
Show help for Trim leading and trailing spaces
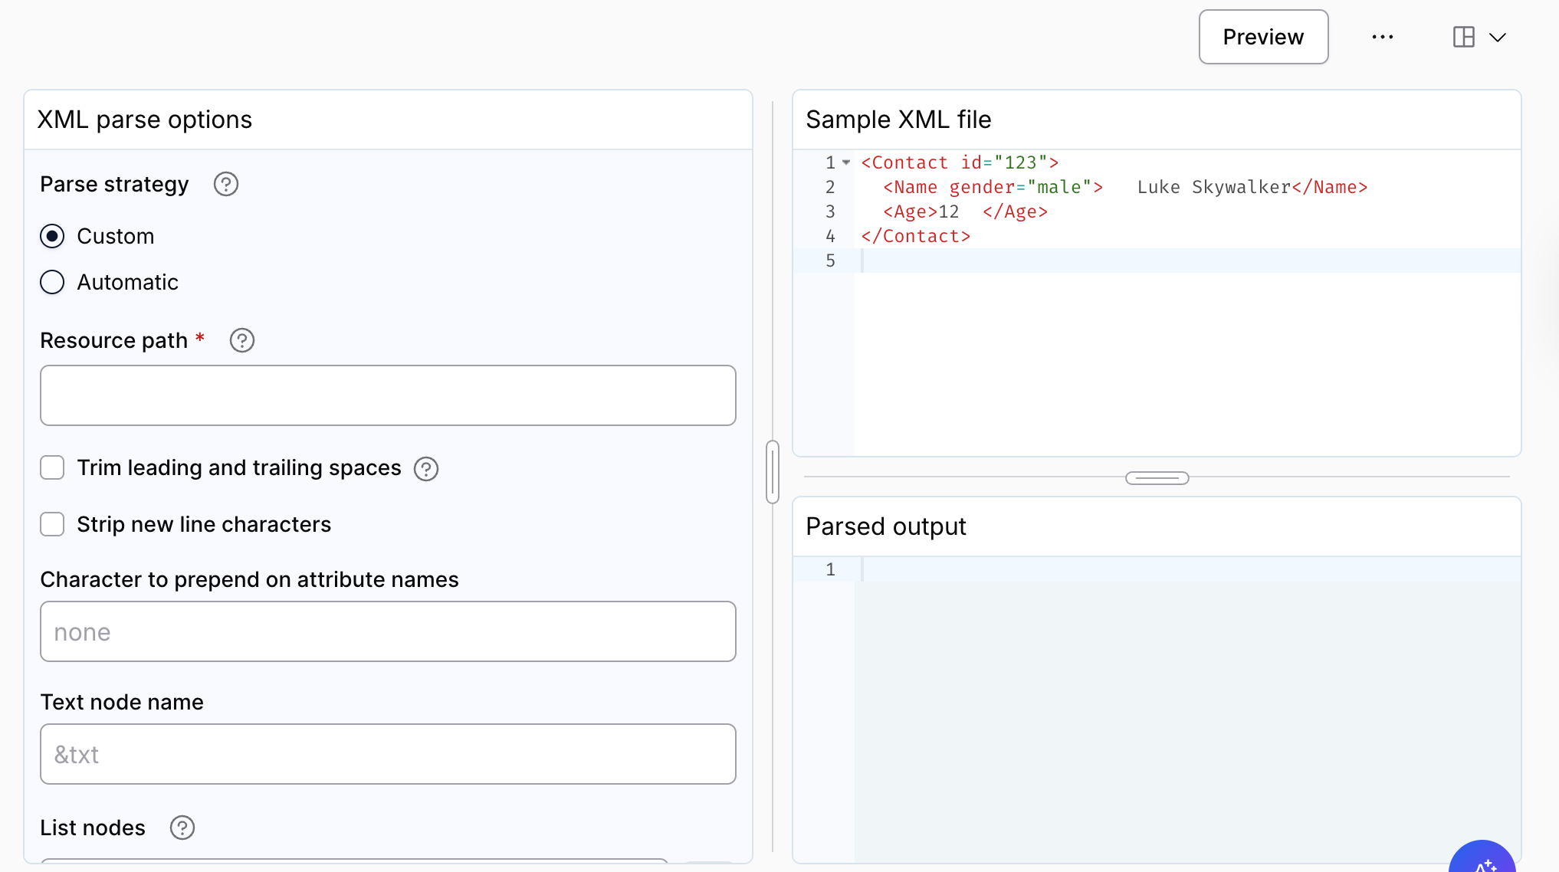pyautogui.click(x=426, y=468)
